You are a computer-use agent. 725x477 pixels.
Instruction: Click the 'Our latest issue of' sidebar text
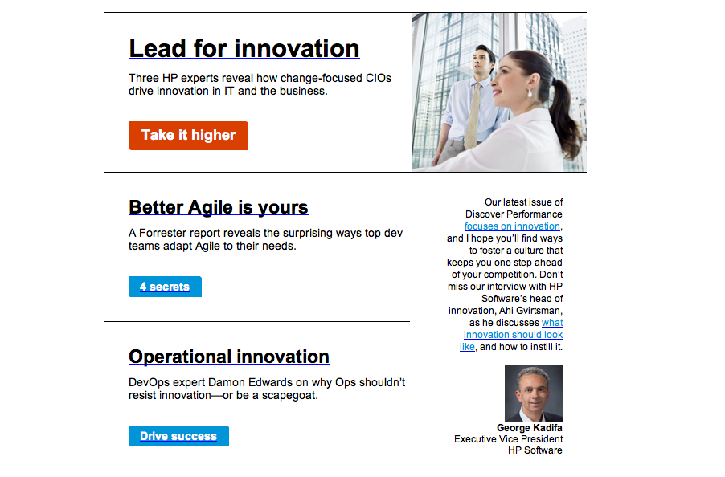(523, 202)
